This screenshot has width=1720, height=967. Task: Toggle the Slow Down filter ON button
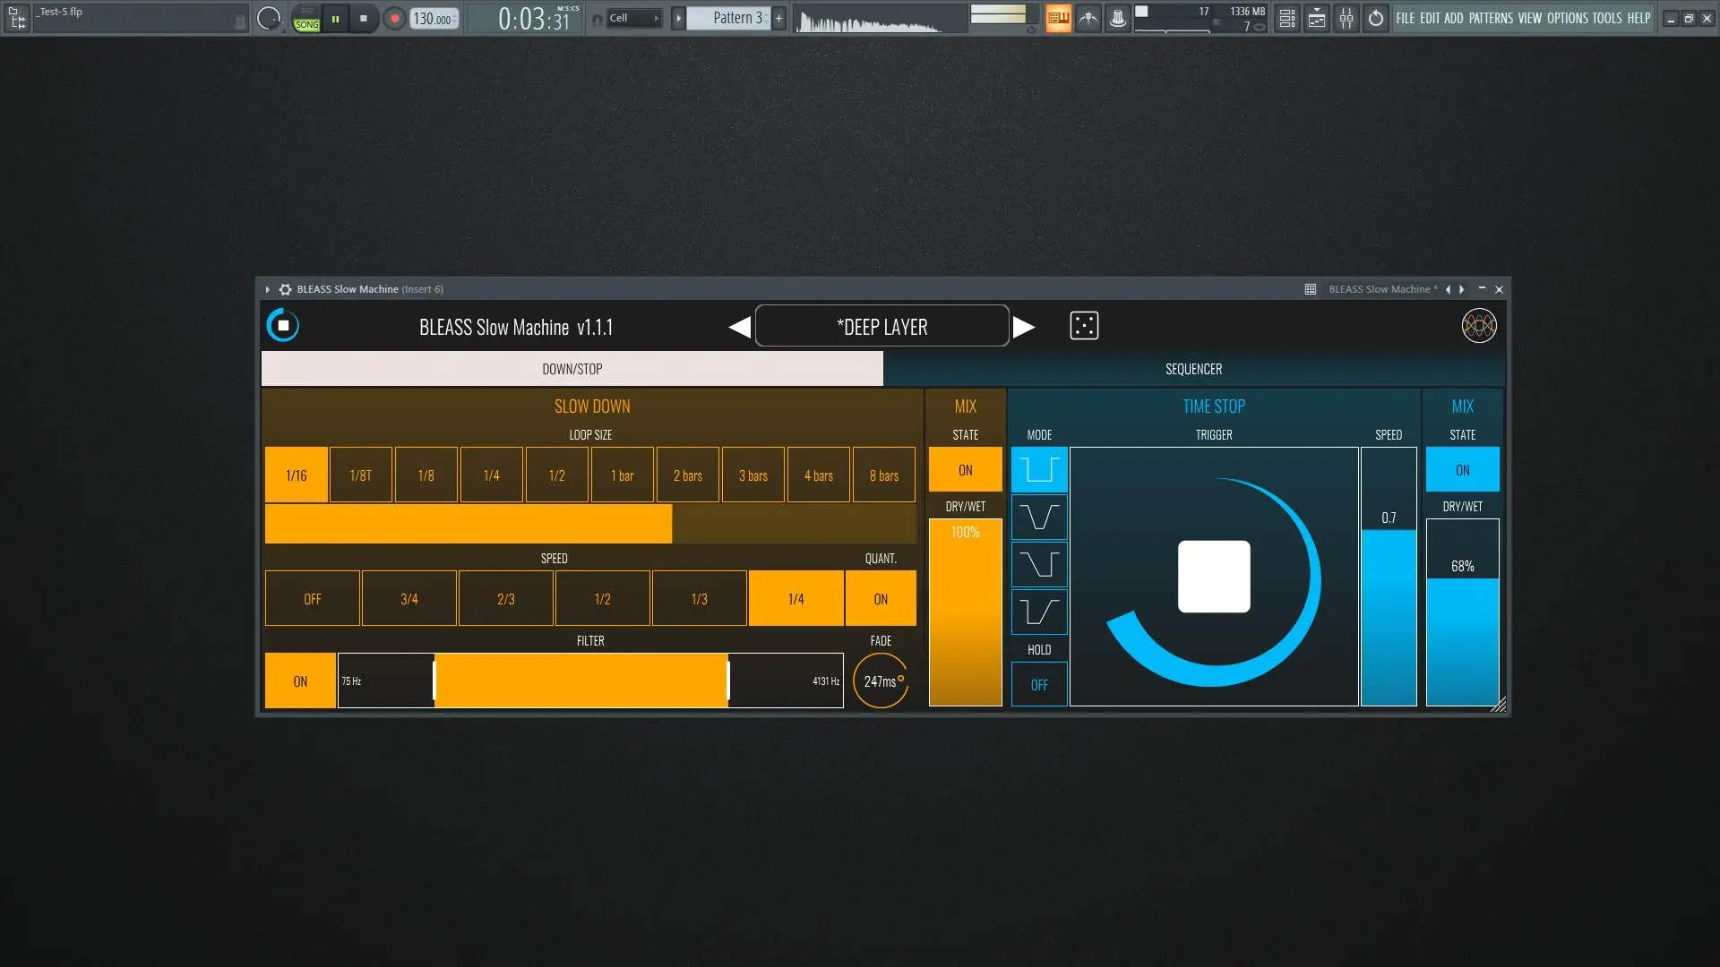(x=300, y=681)
